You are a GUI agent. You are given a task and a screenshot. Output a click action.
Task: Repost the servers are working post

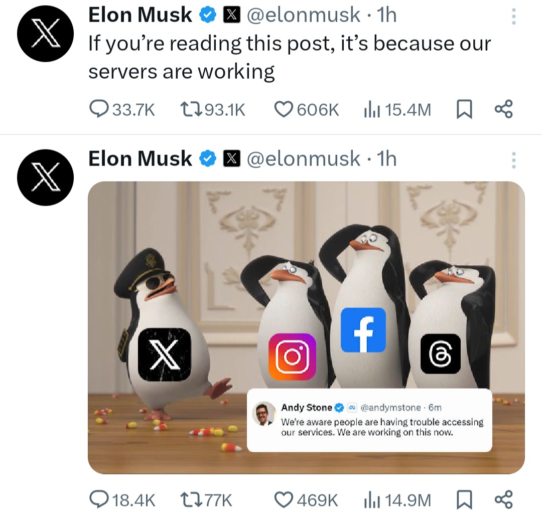pyautogui.click(x=190, y=109)
